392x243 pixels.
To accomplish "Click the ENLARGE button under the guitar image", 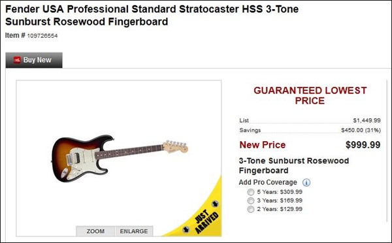I will coord(134,231).
